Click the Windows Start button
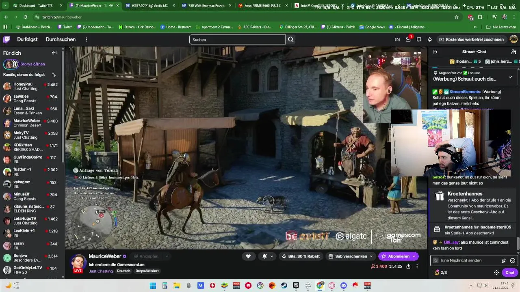The image size is (520, 292). (153, 286)
